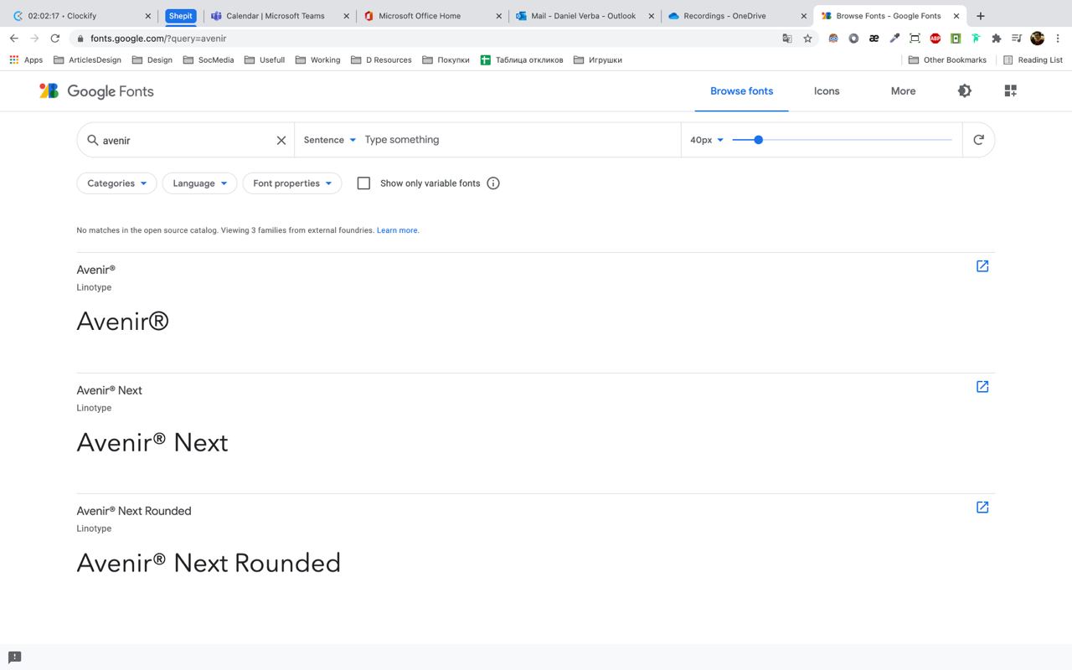Click the font size slider handle

coord(758,140)
